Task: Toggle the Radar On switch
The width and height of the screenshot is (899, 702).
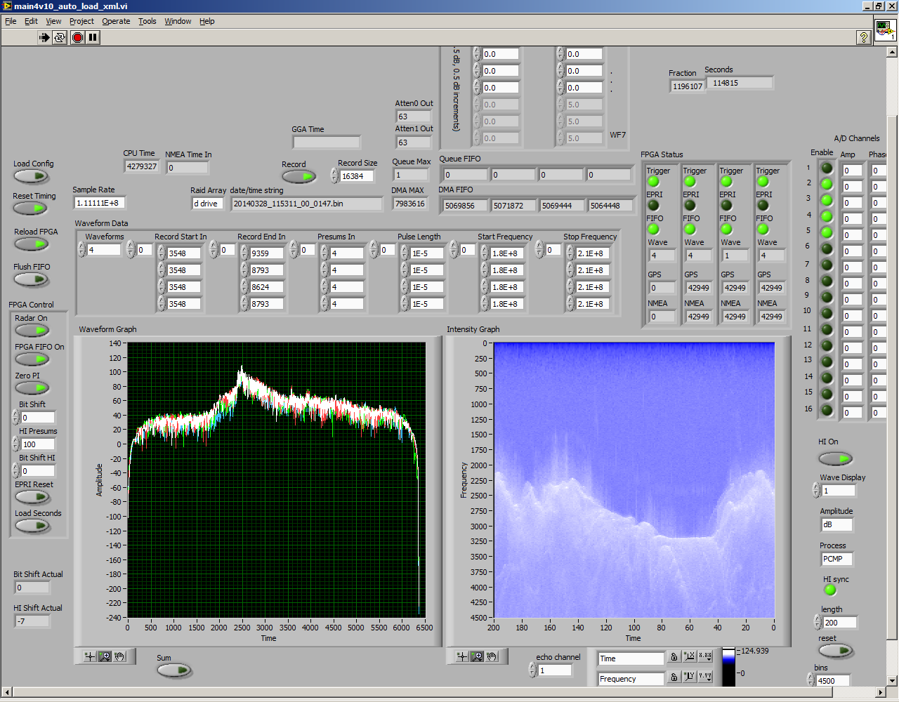Action: coord(32,331)
